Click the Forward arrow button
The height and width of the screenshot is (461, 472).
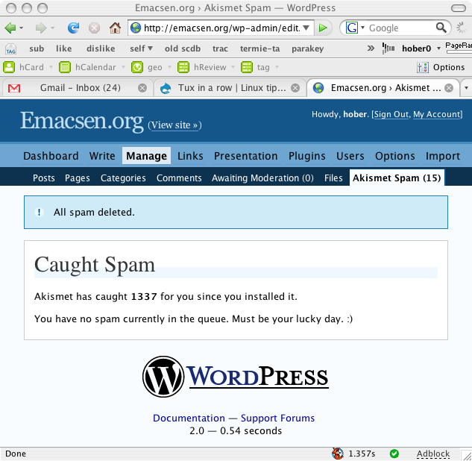[40, 28]
